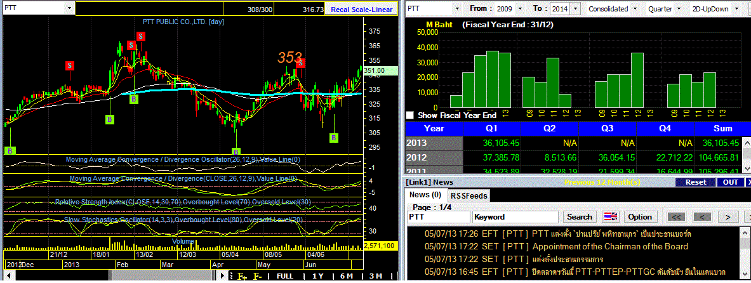Viewport: 751px width, 283px height.
Task: Go to first news page with <<
Action: (x=677, y=217)
